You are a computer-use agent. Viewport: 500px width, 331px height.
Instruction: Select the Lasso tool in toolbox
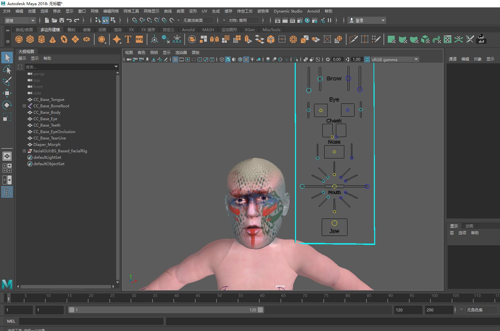pos(7,69)
